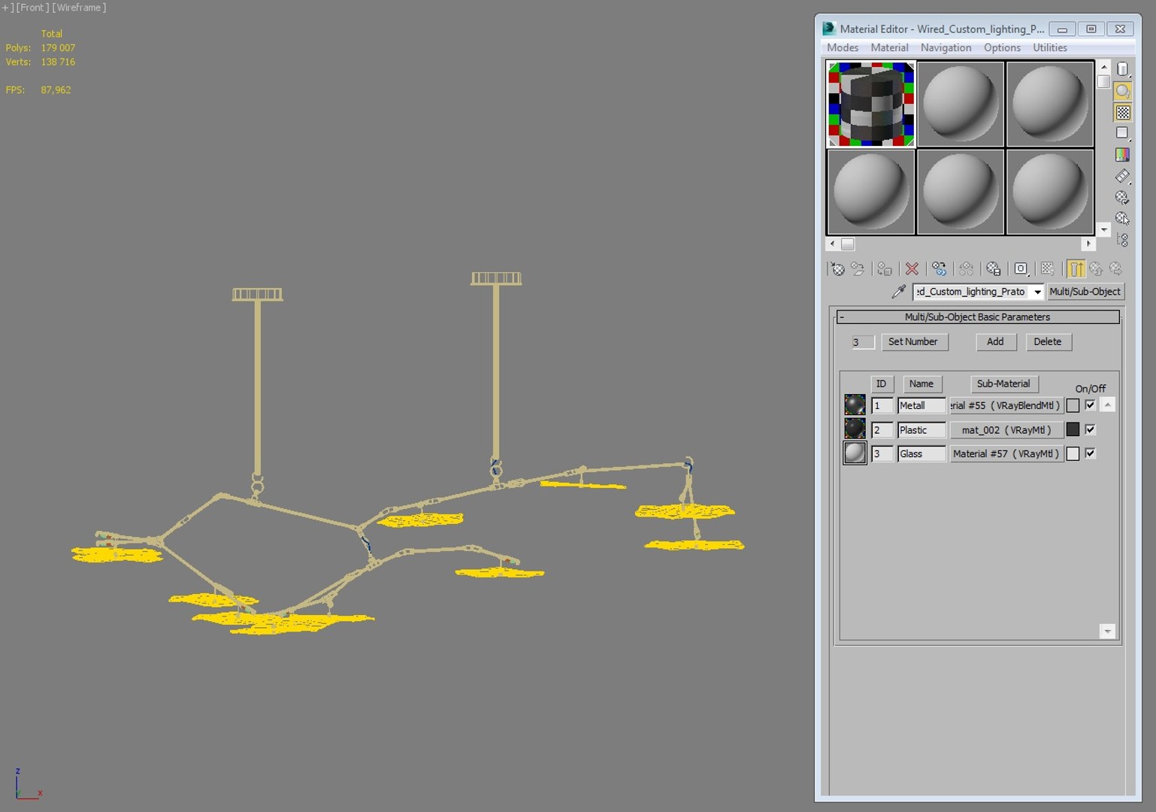
Task: Collapse Multi/Sub-Object Basic Parameters rollout
Action: click(x=978, y=317)
